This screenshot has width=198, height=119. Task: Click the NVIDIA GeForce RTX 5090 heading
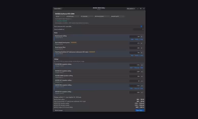(x=65, y=14)
